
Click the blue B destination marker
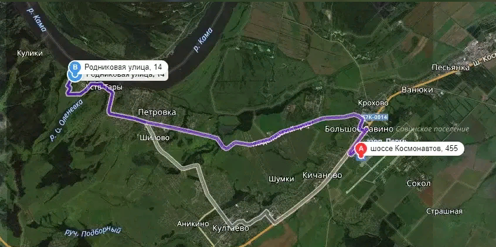tap(75, 67)
